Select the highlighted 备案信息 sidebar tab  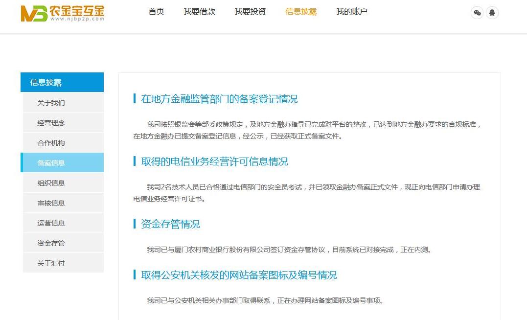(51, 163)
